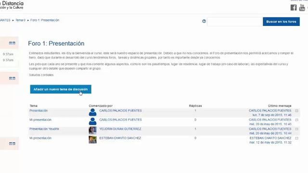Screen dimensions: 308x173
Task: Click Carlos Palacios avatar in 0-reply row
Action: click(x=92, y=122)
